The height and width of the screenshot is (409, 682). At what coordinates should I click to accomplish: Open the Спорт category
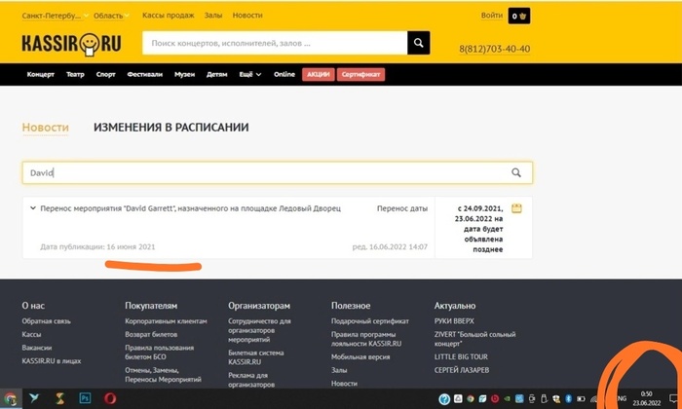[x=105, y=74]
